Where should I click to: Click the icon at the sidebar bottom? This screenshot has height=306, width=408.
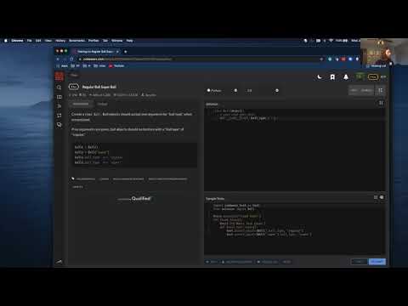59,262
